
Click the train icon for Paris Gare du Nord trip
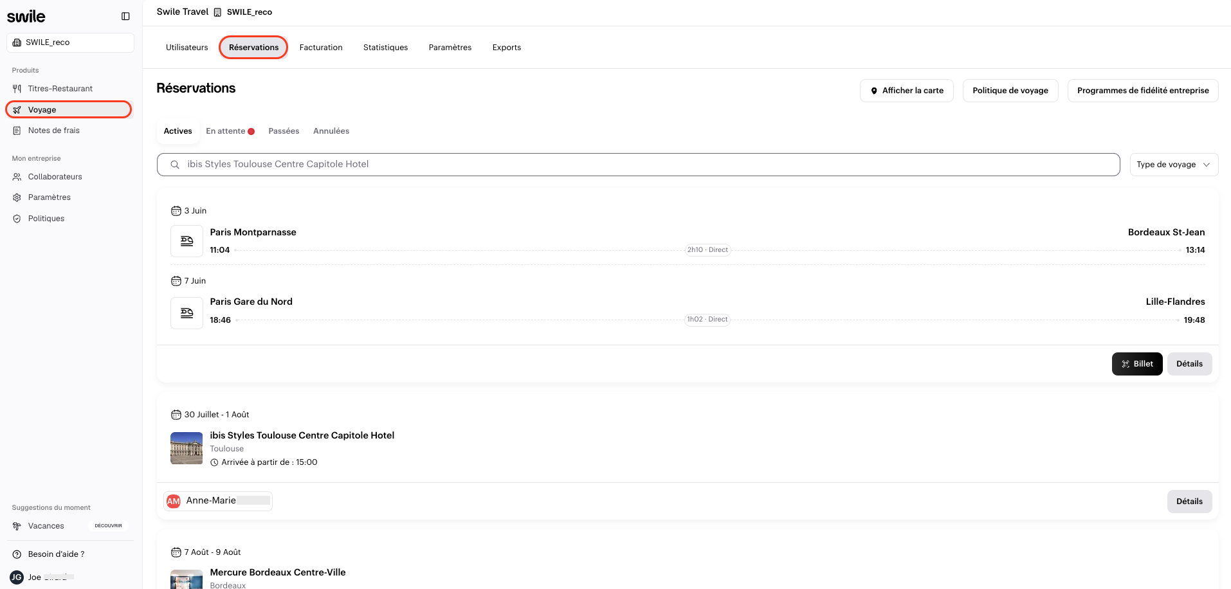point(187,313)
